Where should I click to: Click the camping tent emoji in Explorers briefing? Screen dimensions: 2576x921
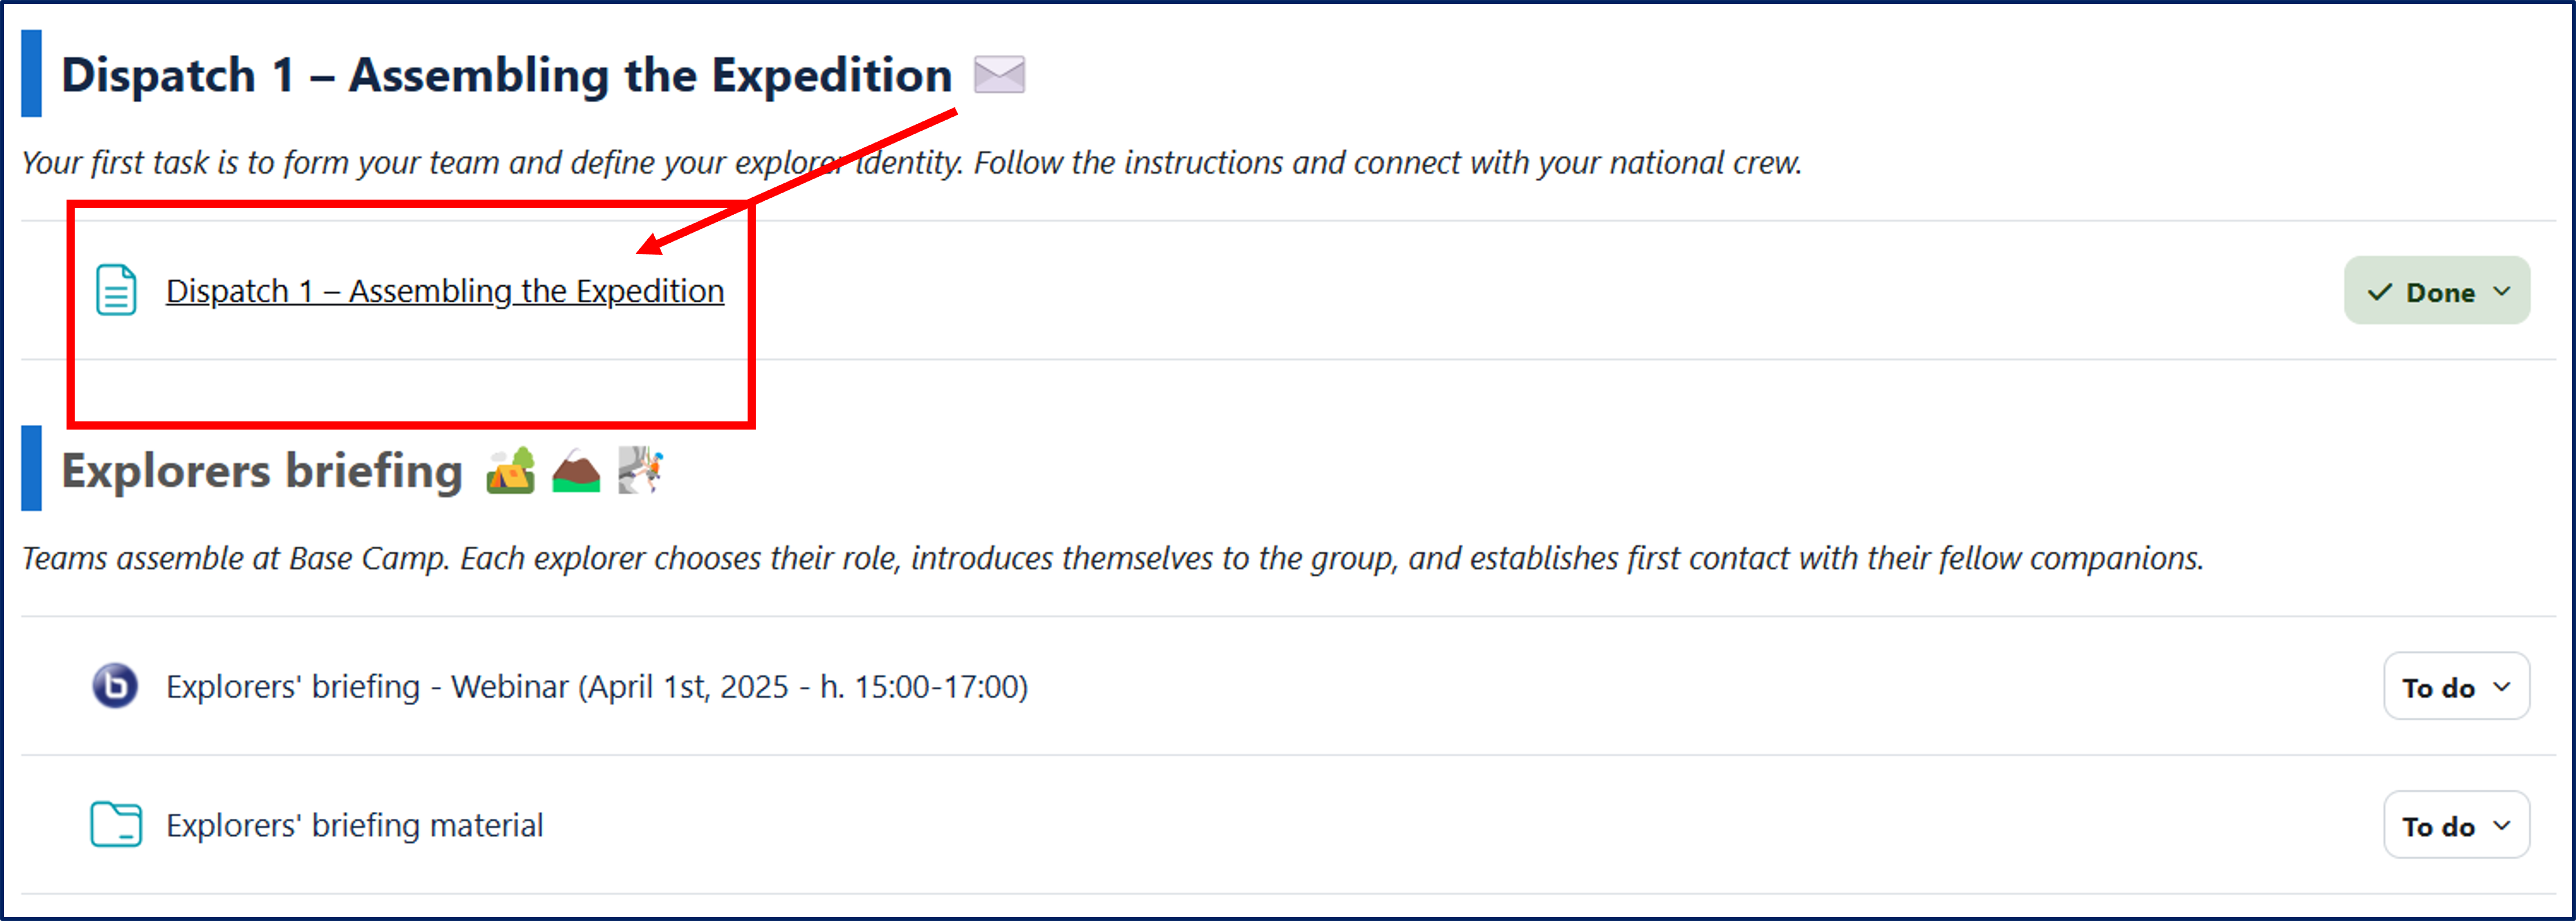[510, 471]
